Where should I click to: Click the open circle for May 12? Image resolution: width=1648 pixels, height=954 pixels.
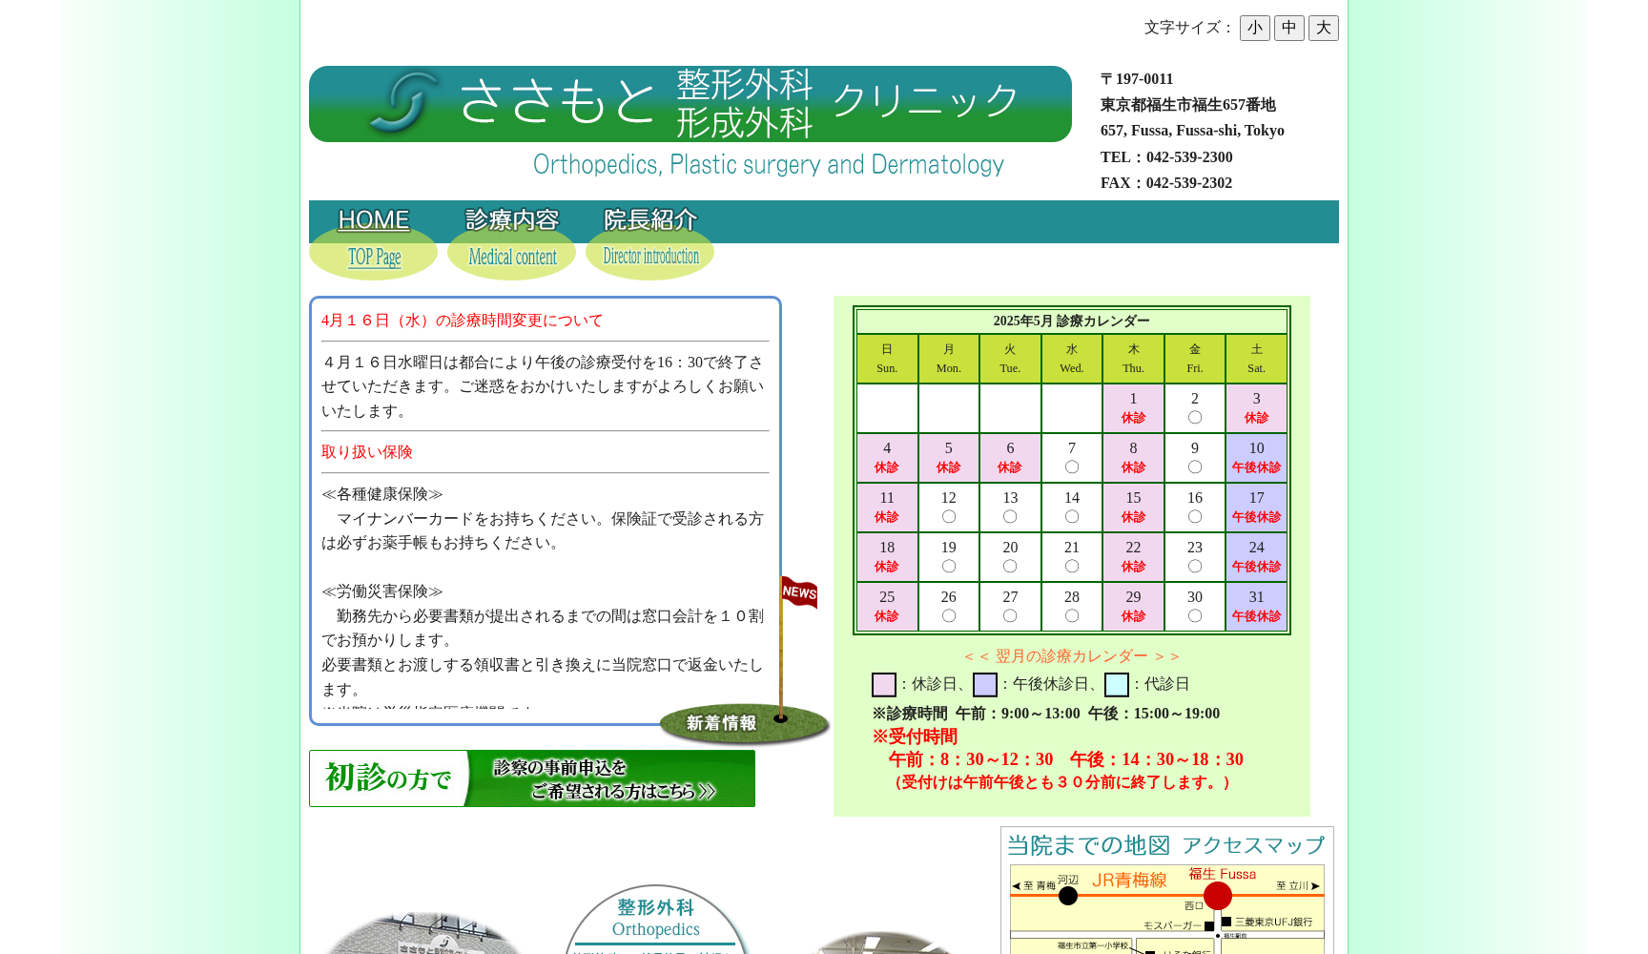point(949,517)
